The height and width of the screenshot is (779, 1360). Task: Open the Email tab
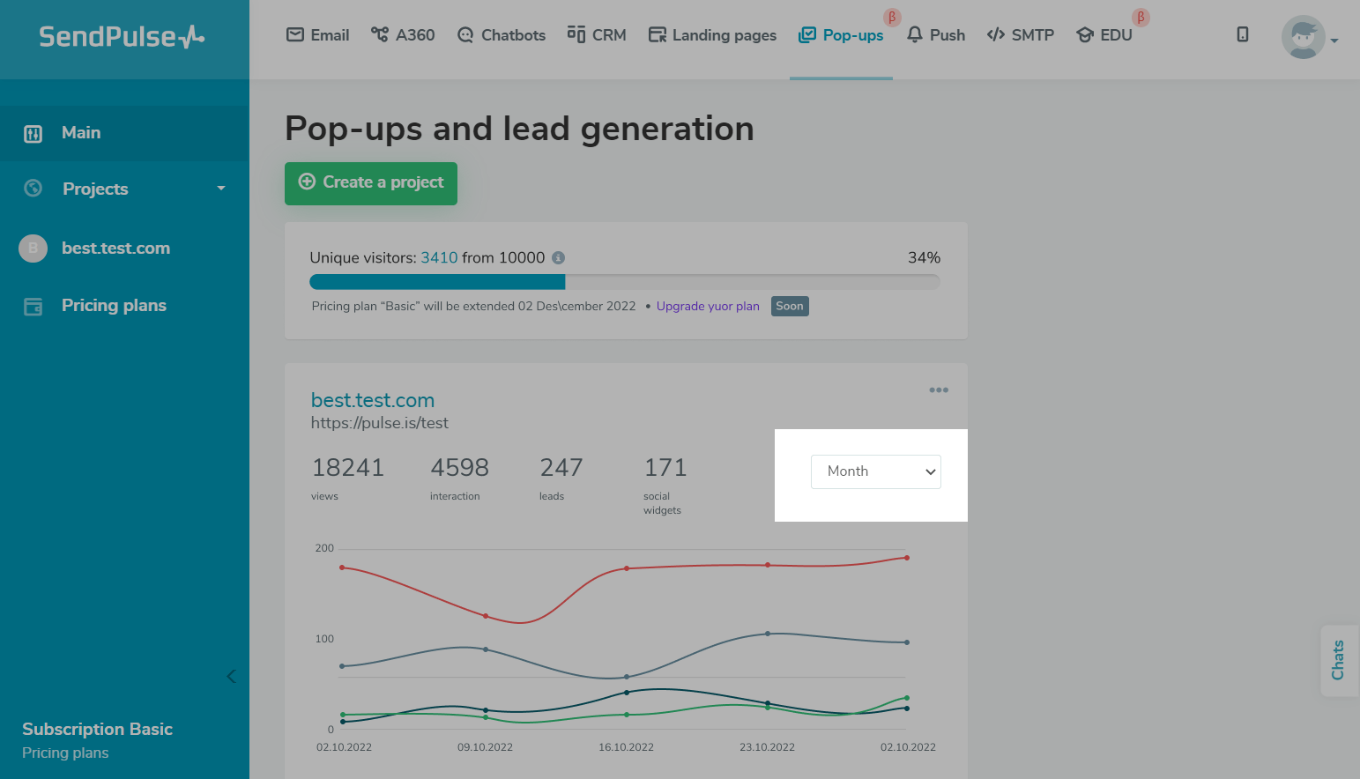pos(318,35)
